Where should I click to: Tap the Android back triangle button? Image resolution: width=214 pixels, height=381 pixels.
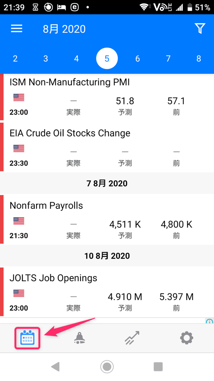click(55, 367)
